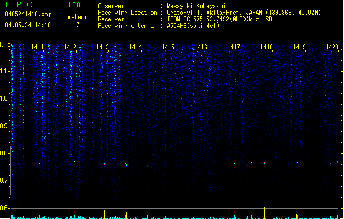Click the timestamp 04.05.24 14:10
Screen dimensions: 344x219
pyautogui.click(x=28, y=25)
